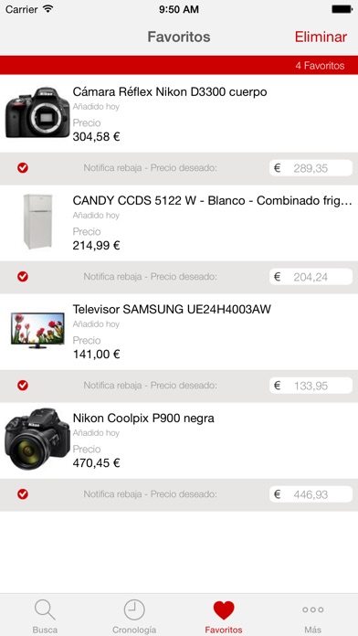This screenshot has height=636, width=358.
Task: Toggle price alert for Nikon Coolpix P900
Action: [x=23, y=494]
